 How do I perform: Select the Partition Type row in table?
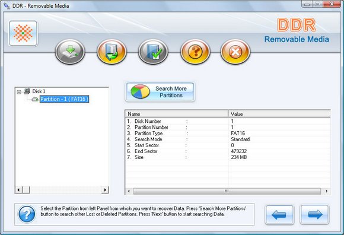click(x=228, y=133)
